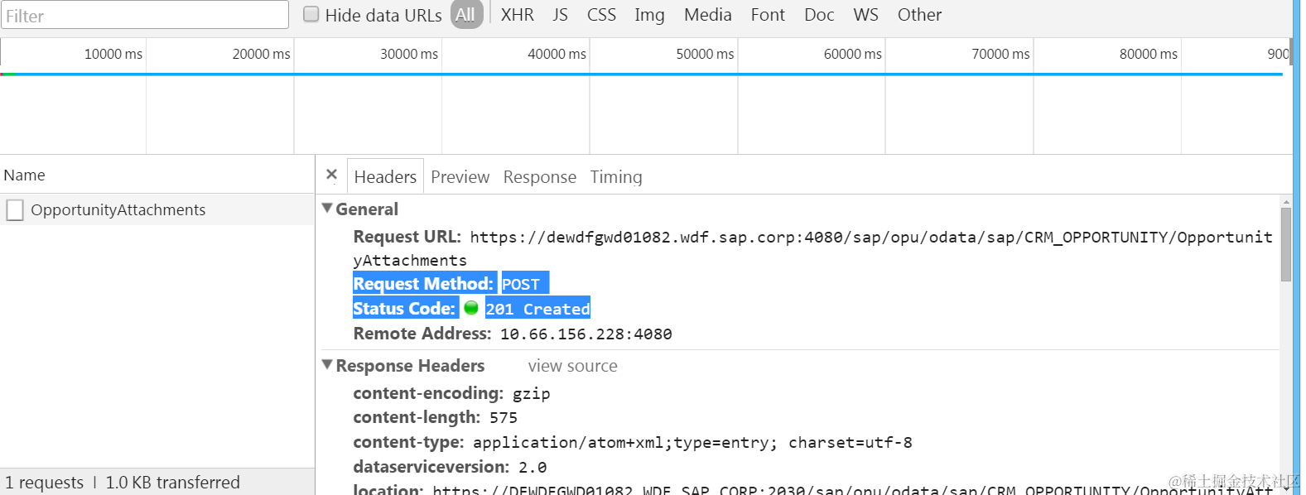The image size is (1306, 495).
Task: Close the request details panel
Action: point(331,175)
